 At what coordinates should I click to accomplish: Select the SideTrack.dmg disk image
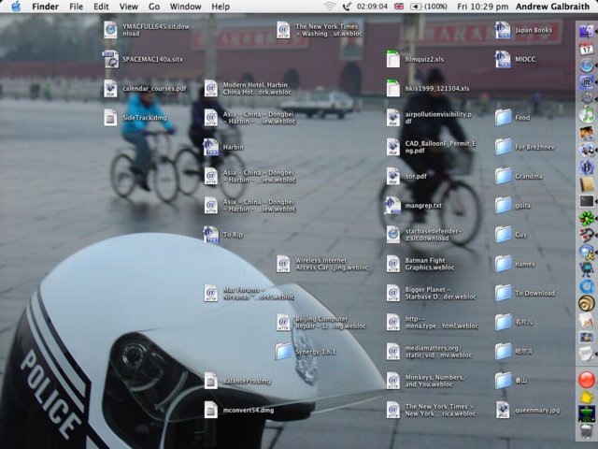[x=110, y=118]
